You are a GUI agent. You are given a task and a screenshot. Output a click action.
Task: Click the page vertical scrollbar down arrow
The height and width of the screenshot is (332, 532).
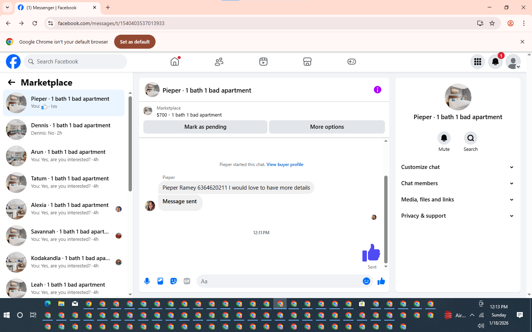point(529,295)
